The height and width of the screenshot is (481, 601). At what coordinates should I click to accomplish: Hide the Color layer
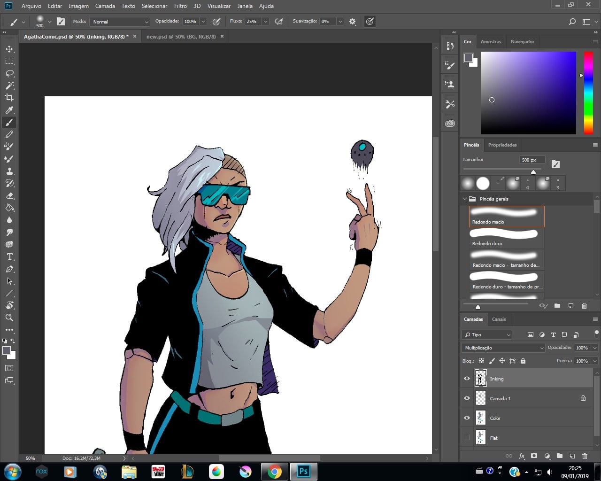467,418
